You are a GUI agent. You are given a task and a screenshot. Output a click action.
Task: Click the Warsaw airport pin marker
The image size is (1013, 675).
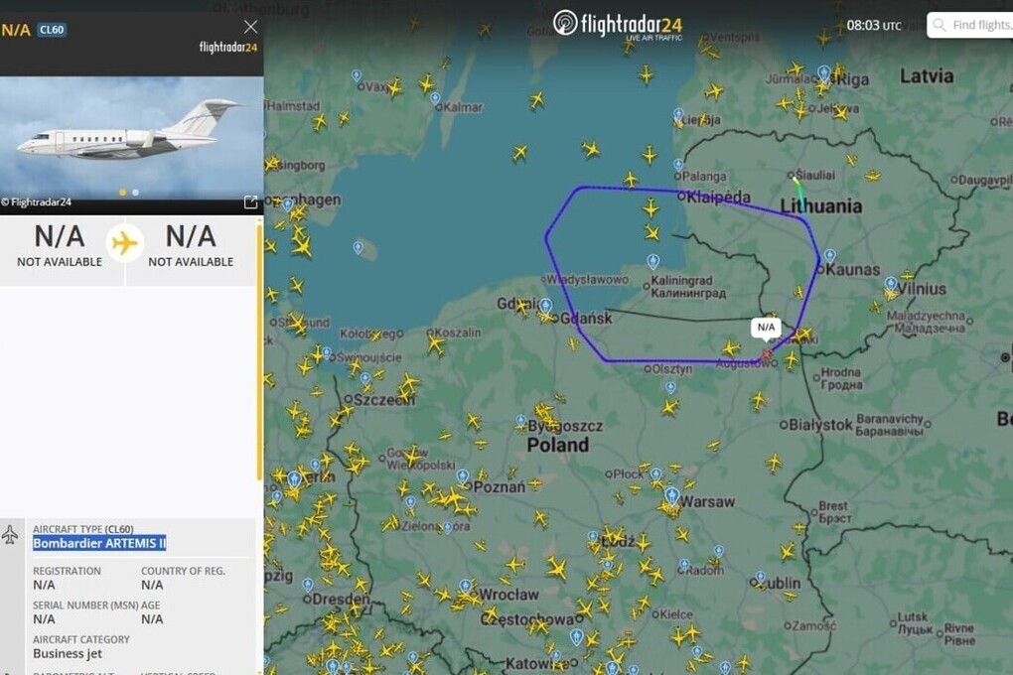(672, 496)
